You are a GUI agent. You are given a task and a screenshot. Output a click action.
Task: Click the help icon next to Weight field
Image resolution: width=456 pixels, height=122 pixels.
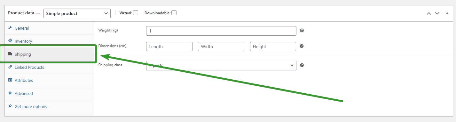[x=302, y=31]
